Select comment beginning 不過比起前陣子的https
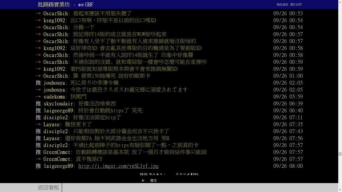Viewport: 342px width, 192px height. [136, 145]
